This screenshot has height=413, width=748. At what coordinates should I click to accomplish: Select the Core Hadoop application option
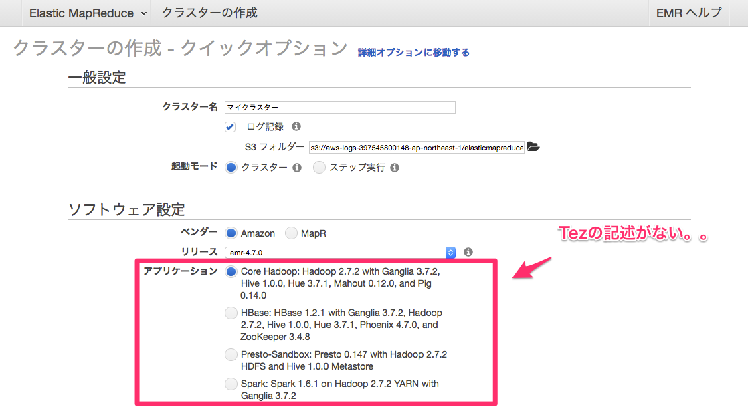click(230, 272)
